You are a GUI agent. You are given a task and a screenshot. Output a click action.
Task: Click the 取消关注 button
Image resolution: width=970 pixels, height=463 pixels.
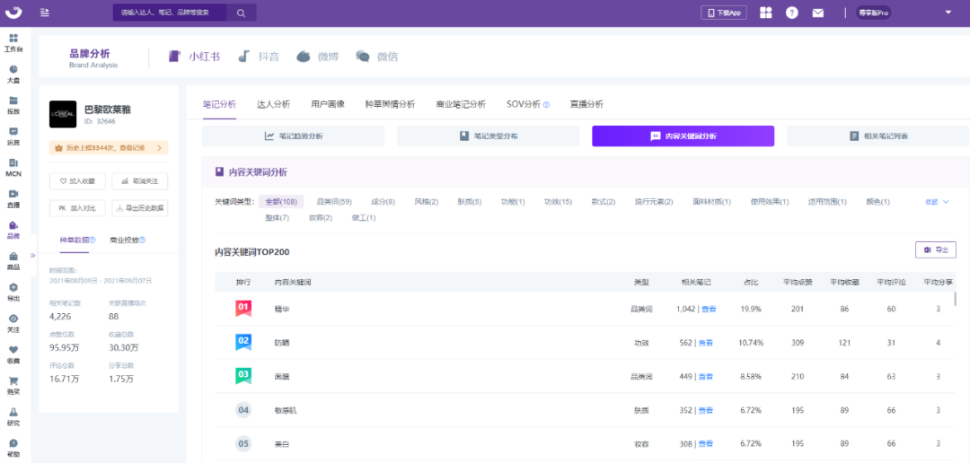(x=140, y=181)
